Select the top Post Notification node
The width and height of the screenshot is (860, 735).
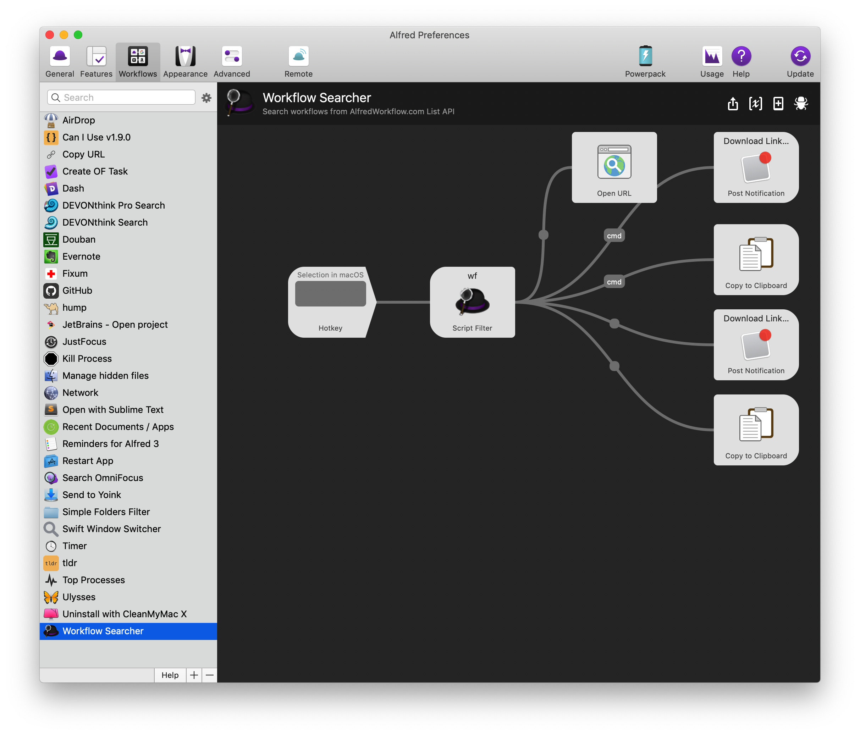point(756,167)
